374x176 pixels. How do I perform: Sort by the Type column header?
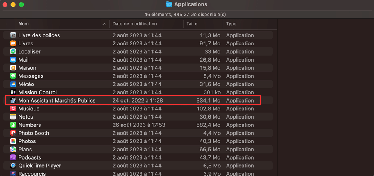tap(231, 24)
